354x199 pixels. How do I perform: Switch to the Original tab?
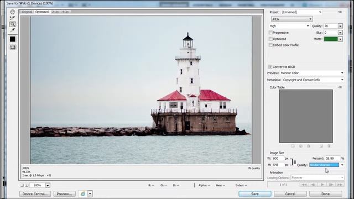pyautogui.click(x=27, y=12)
